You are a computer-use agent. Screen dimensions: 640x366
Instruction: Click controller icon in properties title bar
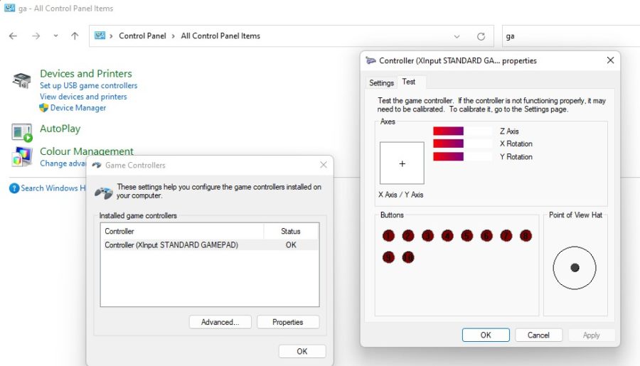coord(370,60)
